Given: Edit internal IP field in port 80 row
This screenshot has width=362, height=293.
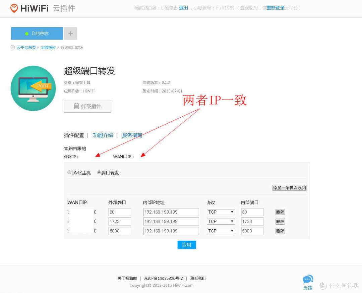Looking at the screenshot, I should 171,212.
